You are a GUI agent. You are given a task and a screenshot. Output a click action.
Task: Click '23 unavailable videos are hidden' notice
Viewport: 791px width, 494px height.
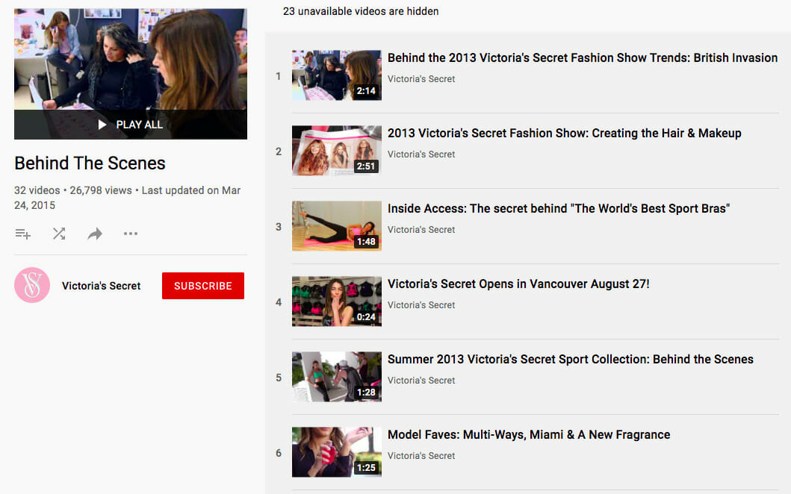pyautogui.click(x=361, y=11)
